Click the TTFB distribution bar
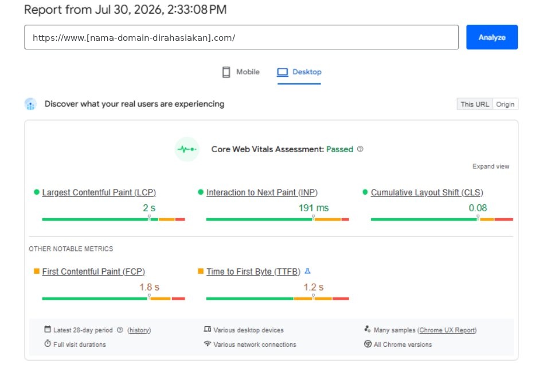Image resolution: width=539 pixels, height=379 pixels. [x=278, y=299]
